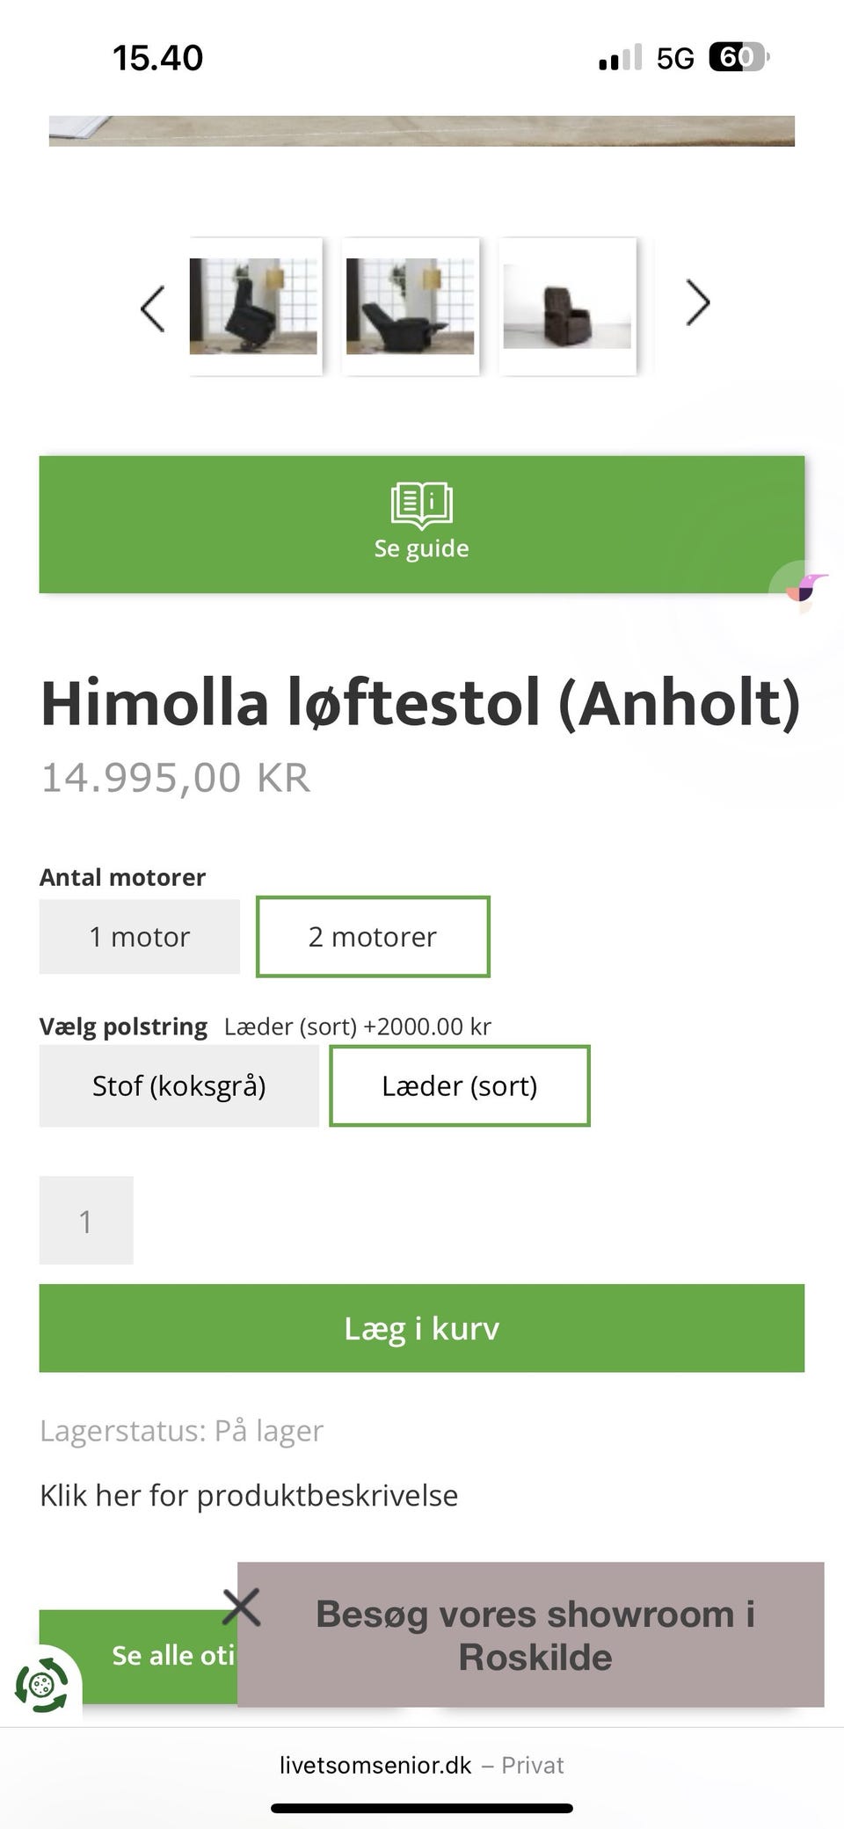Choose Stof (koksgrå) upholstery
Screen dimensions: 844x1829
pyautogui.click(x=178, y=1086)
